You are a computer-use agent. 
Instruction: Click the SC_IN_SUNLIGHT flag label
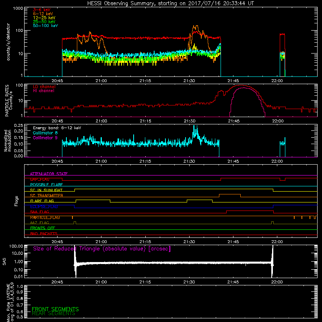(x=46, y=190)
